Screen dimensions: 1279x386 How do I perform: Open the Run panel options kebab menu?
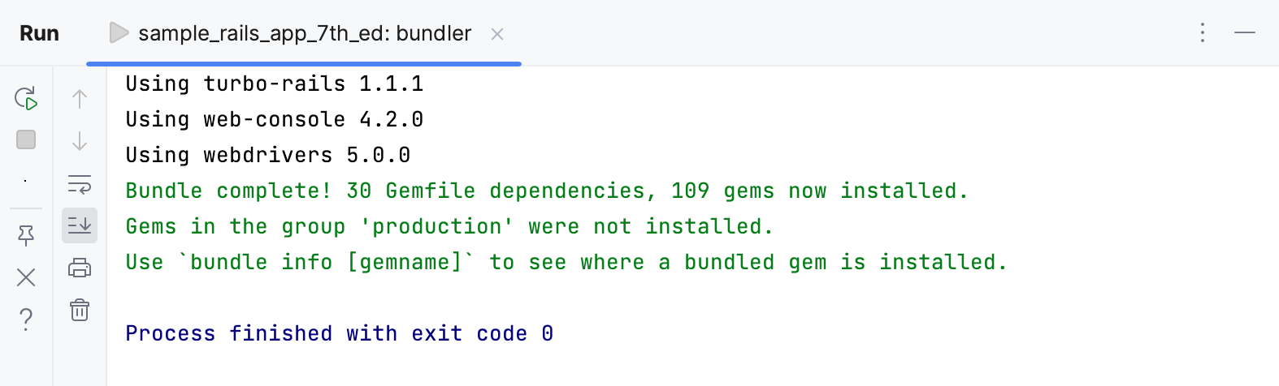coord(1203,32)
